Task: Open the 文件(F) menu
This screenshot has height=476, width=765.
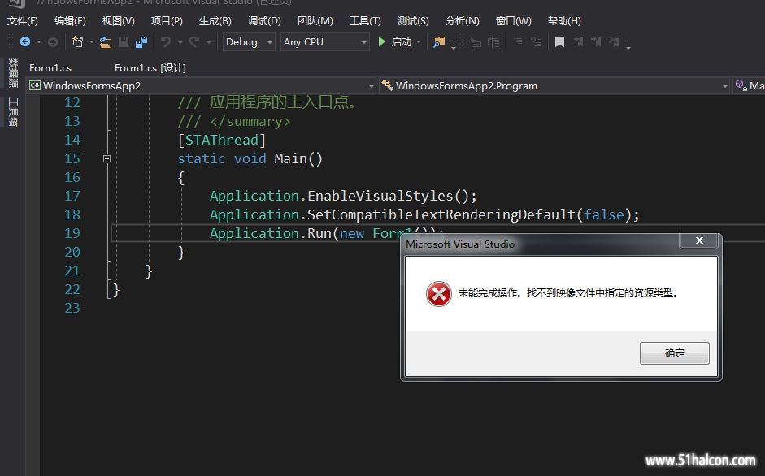Action: pyautogui.click(x=23, y=21)
